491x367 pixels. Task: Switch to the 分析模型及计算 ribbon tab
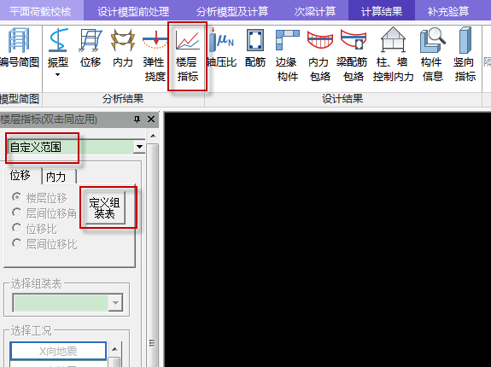[232, 11]
